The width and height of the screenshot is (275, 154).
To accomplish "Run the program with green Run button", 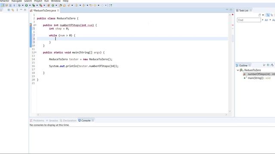I will tap(26, 5).
